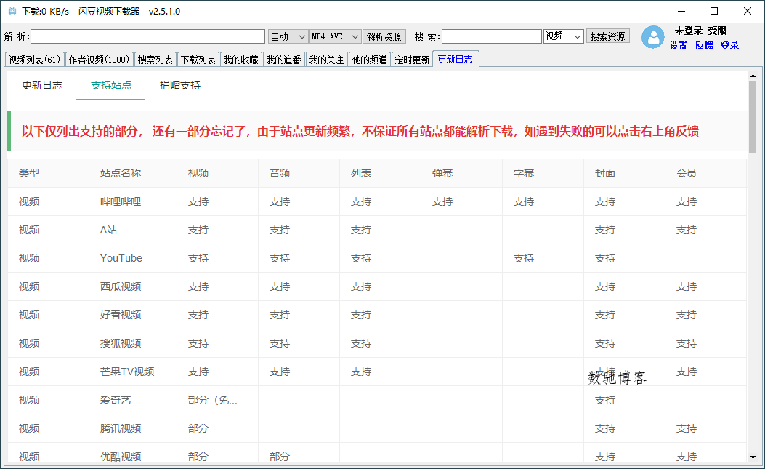This screenshot has width=765, height=469.
Task: Click the 搜索资源 button
Action: 607,36
